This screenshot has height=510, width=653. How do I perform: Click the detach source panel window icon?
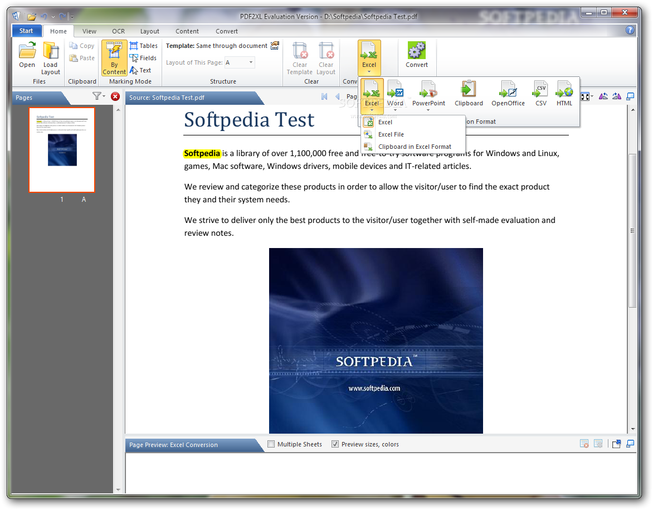point(630,96)
